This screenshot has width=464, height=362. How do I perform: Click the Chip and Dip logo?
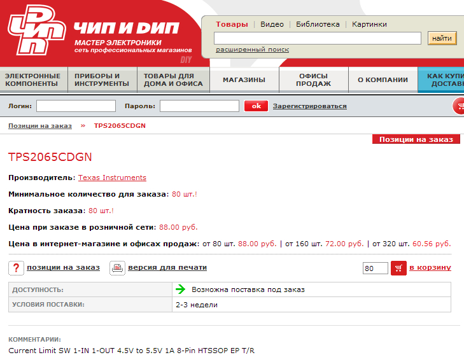pos(37,30)
